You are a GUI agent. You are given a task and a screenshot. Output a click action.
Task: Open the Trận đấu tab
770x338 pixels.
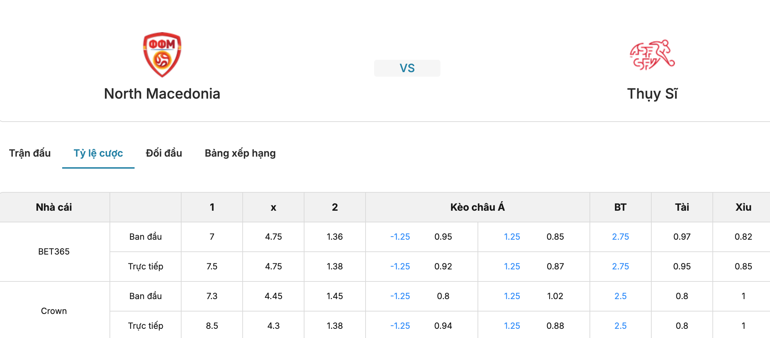[30, 153]
